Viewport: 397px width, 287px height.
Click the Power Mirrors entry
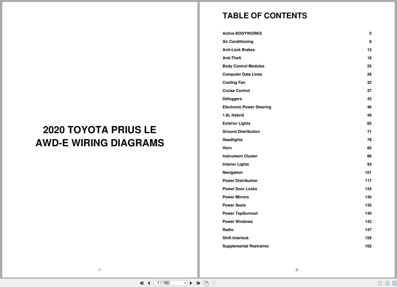click(236, 197)
